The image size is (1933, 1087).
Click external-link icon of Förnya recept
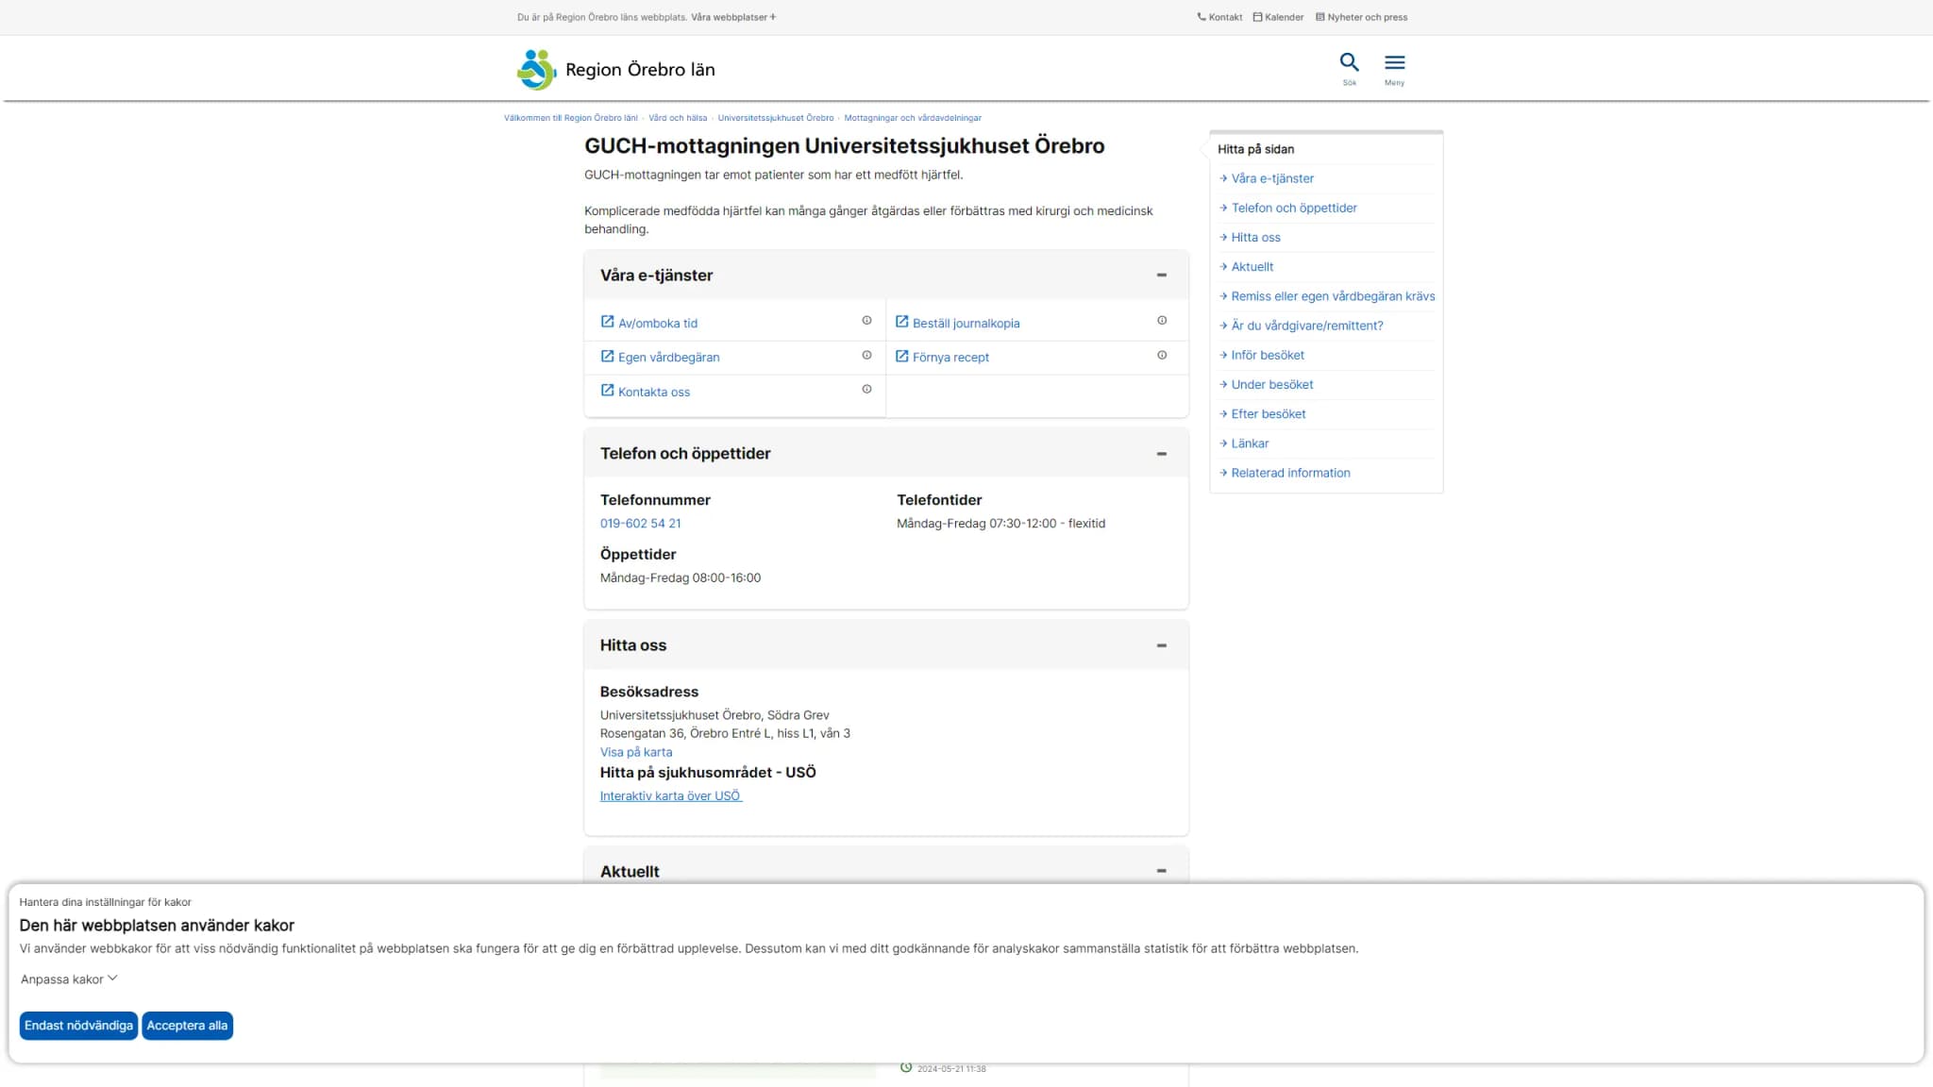(x=902, y=356)
